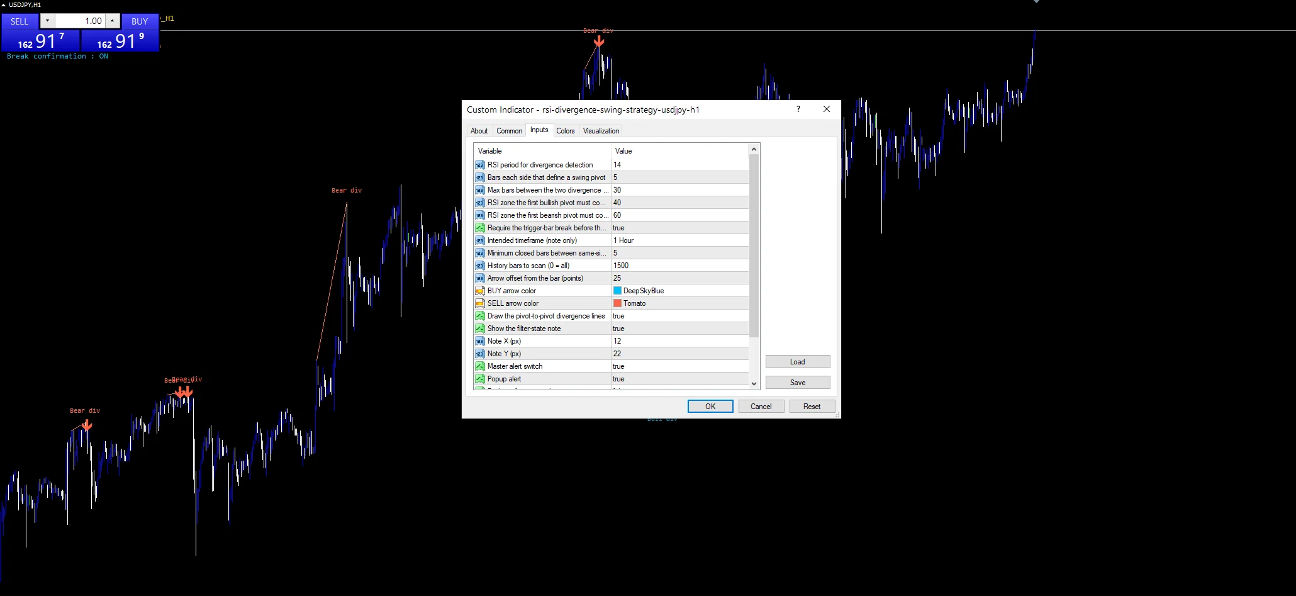Image resolution: width=1296 pixels, height=596 pixels.
Task: Click the color icon beside SELL arrow color
Action: 479,303
